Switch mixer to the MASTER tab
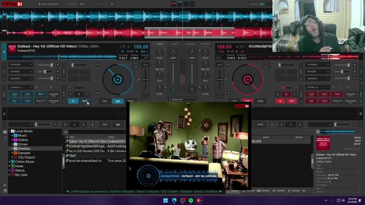Viewport: 365px width, 205px height. point(205,44)
